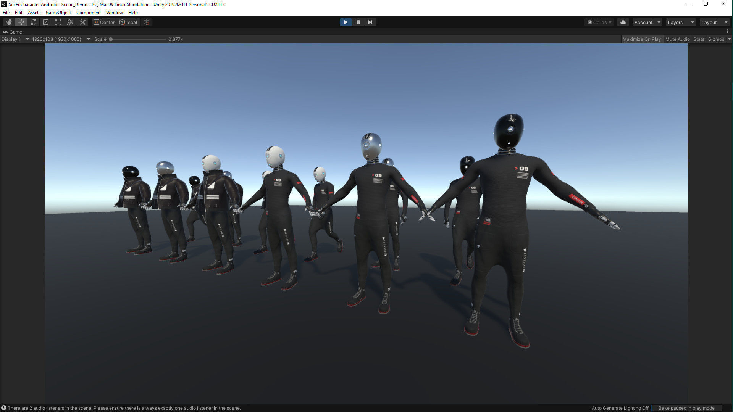Select the Hand tool
The image size is (733, 412).
(9, 22)
